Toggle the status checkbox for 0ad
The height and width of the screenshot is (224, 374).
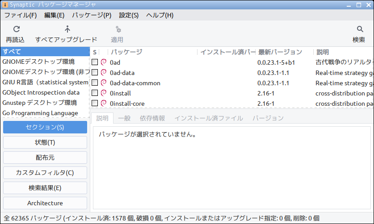(x=95, y=62)
